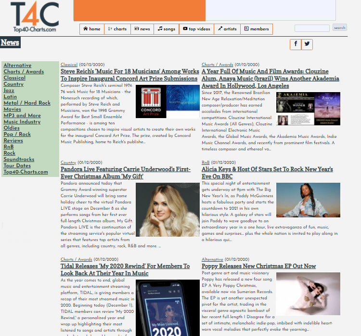The width and height of the screenshot is (361, 336).
Task: Focus the search text field
Action: pos(312,28)
